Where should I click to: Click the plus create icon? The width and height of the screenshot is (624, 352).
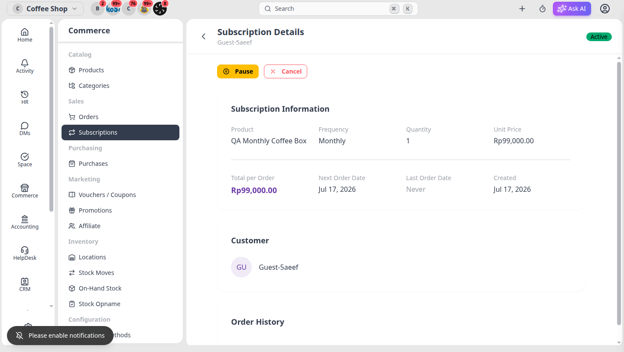coord(522,9)
